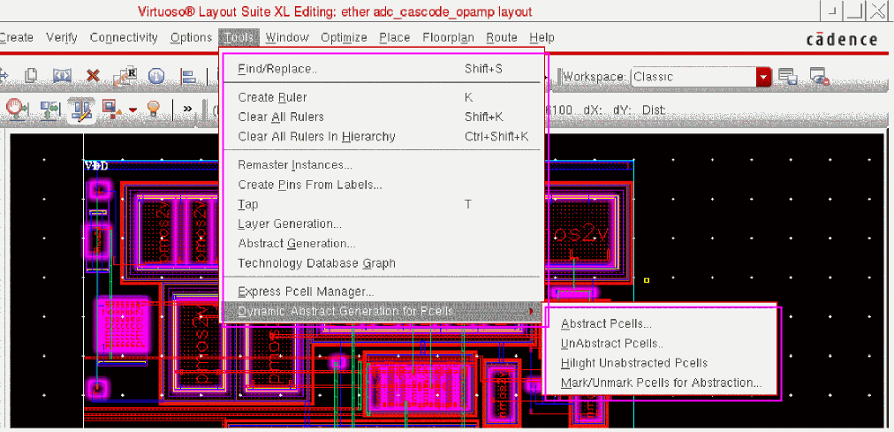The height and width of the screenshot is (432, 894).
Task: Open the Create menu
Action: pyautogui.click(x=16, y=38)
